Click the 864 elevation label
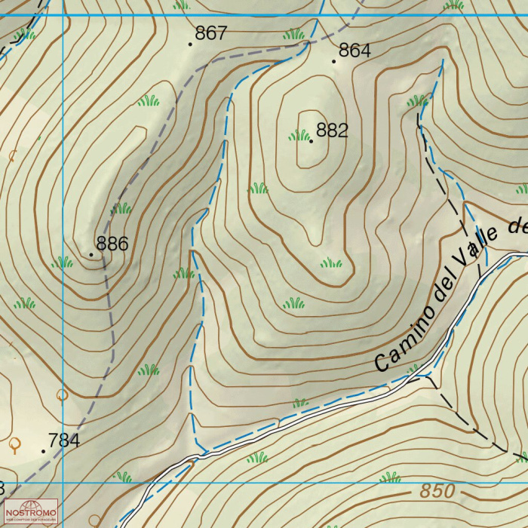This screenshot has width=528, height=528. [x=355, y=51]
